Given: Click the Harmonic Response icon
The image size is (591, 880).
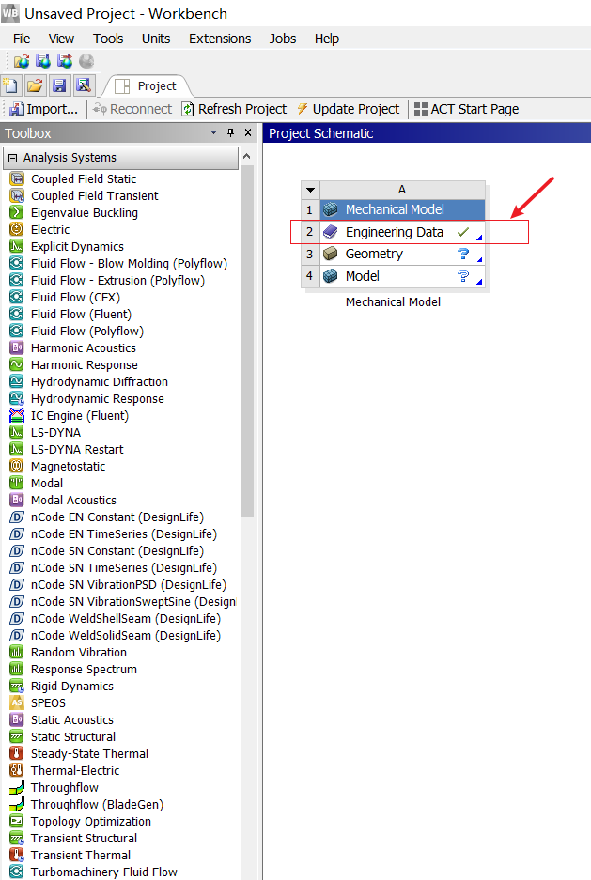Looking at the screenshot, I should point(17,364).
